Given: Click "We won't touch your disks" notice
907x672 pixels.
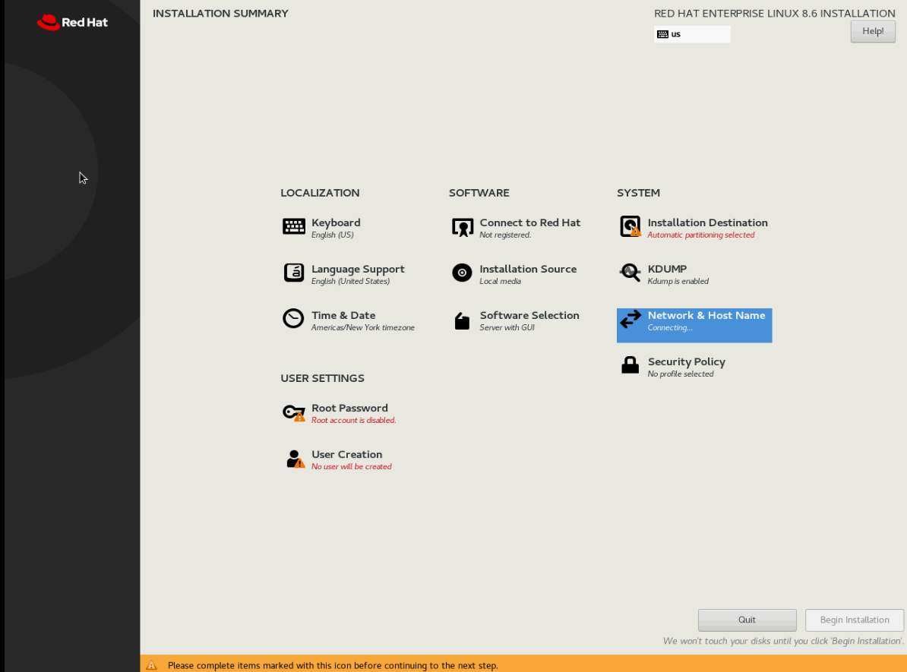Looking at the screenshot, I should (783, 641).
